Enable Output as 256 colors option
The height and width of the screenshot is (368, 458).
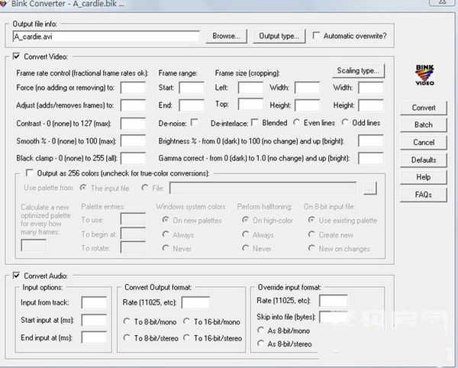point(30,173)
